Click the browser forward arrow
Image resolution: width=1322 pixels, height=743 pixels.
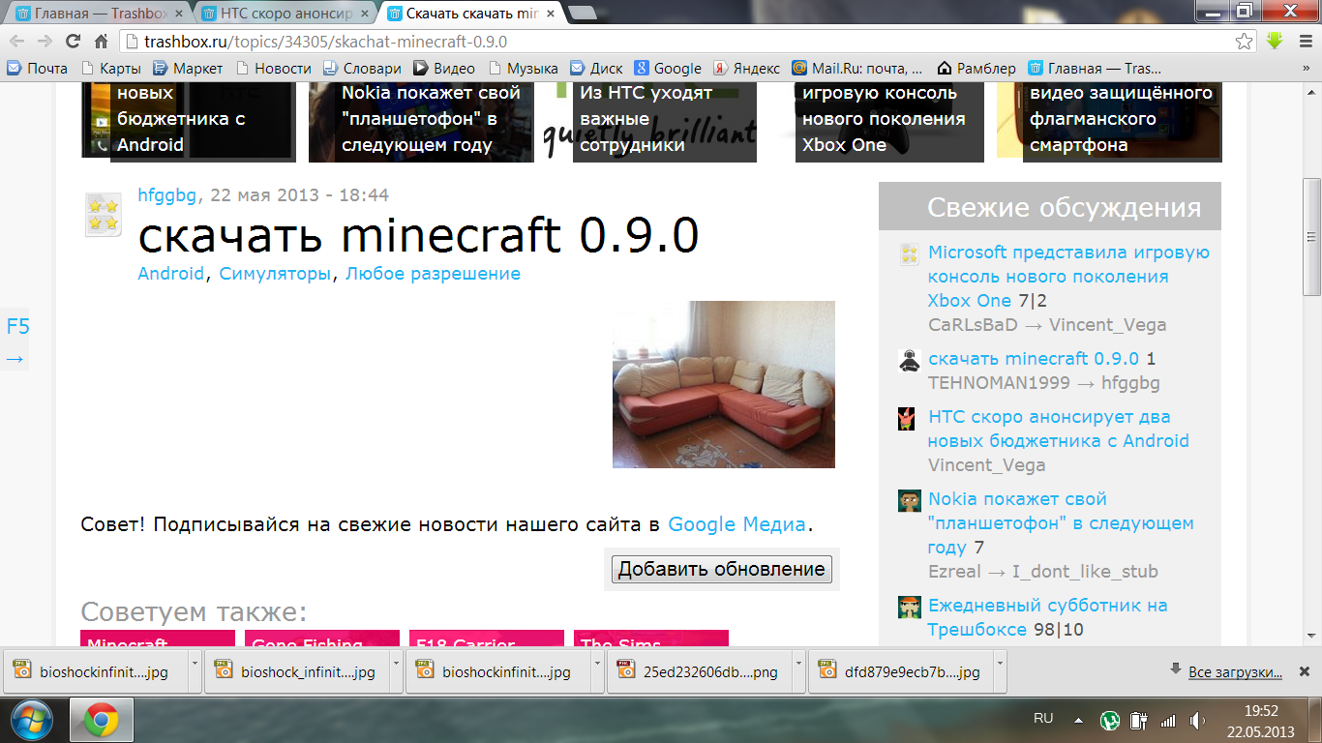(x=45, y=42)
